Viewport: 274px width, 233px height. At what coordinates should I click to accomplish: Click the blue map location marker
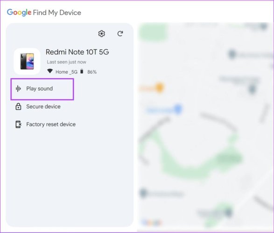(x=178, y=109)
